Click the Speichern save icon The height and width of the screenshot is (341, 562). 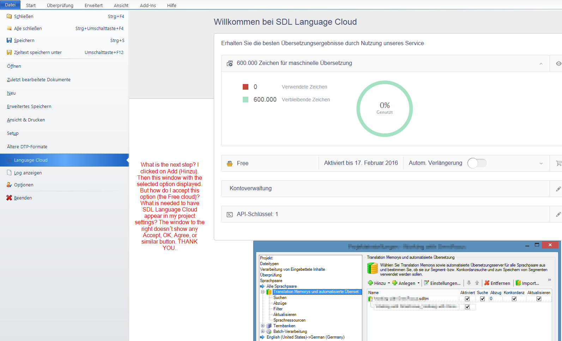pos(9,41)
